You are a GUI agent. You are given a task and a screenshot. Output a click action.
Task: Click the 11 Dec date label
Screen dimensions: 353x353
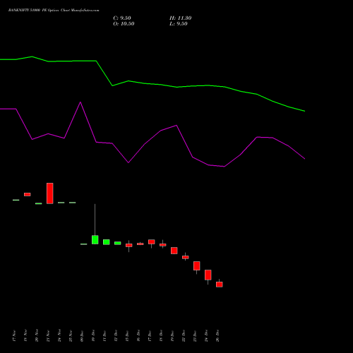click(104, 335)
